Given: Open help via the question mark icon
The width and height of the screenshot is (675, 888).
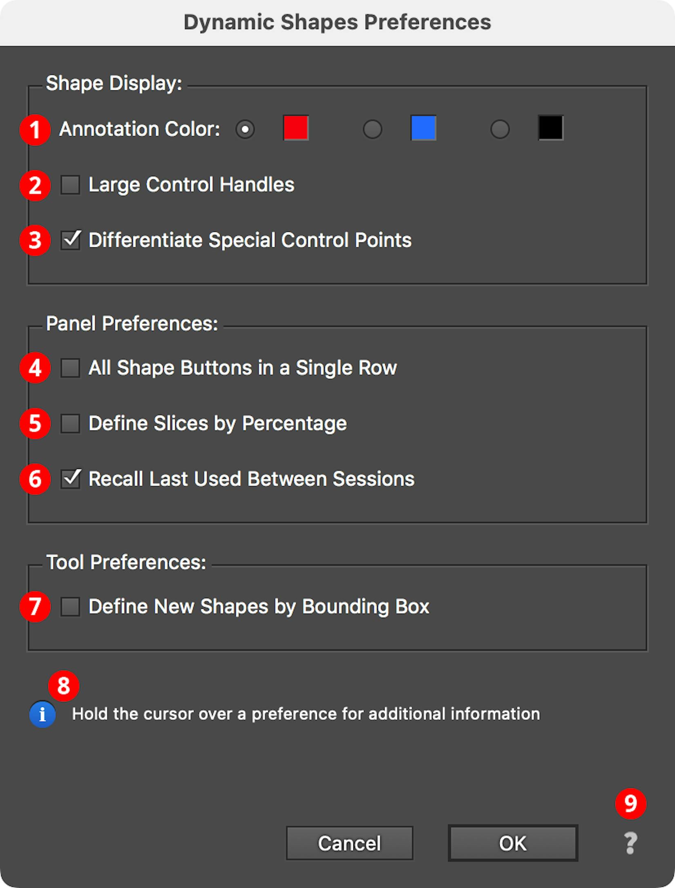Looking at the screenshot, I should (x=630, y=843).
